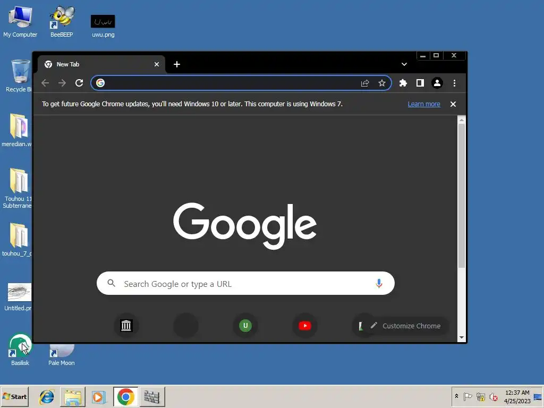Open Windows Explorer from the taskbar

(x=72, y=396)
